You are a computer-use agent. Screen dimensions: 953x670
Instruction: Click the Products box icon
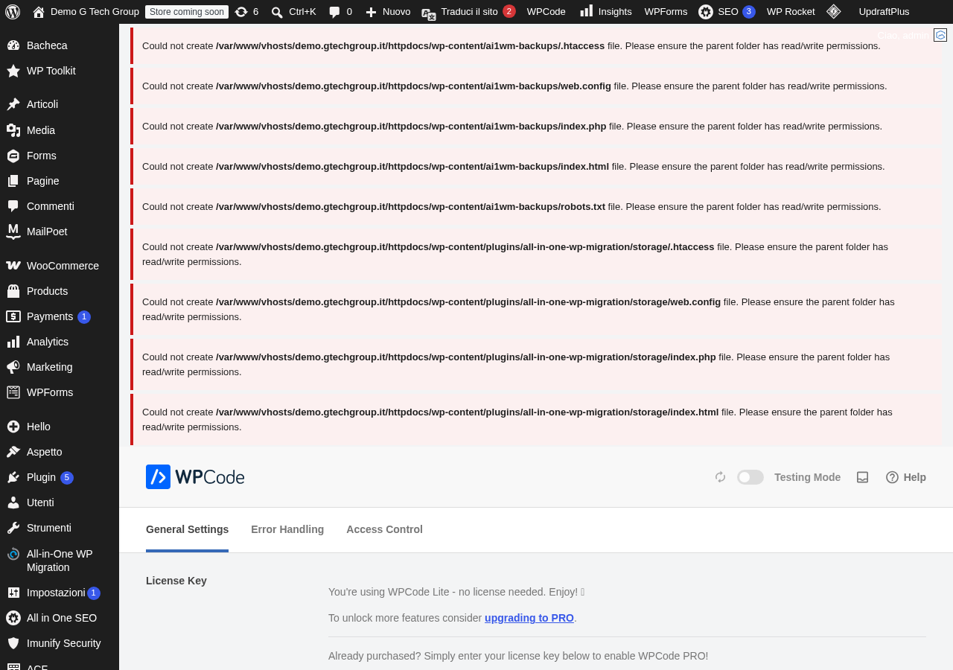tap(13, 291)
